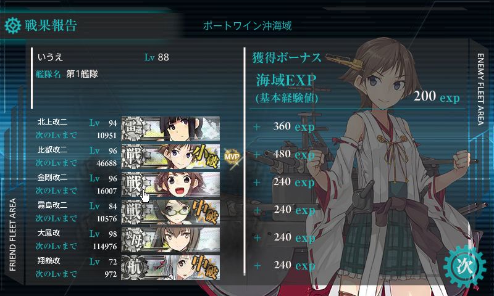Viewport: 494px width, 296px height.
Task: Select 比叡改二 ship banner
Action: (170, 157)
